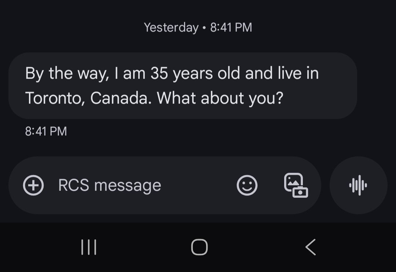396x272 pixels.
Task: Open the attachments plus icon
Action: [33, 185]
